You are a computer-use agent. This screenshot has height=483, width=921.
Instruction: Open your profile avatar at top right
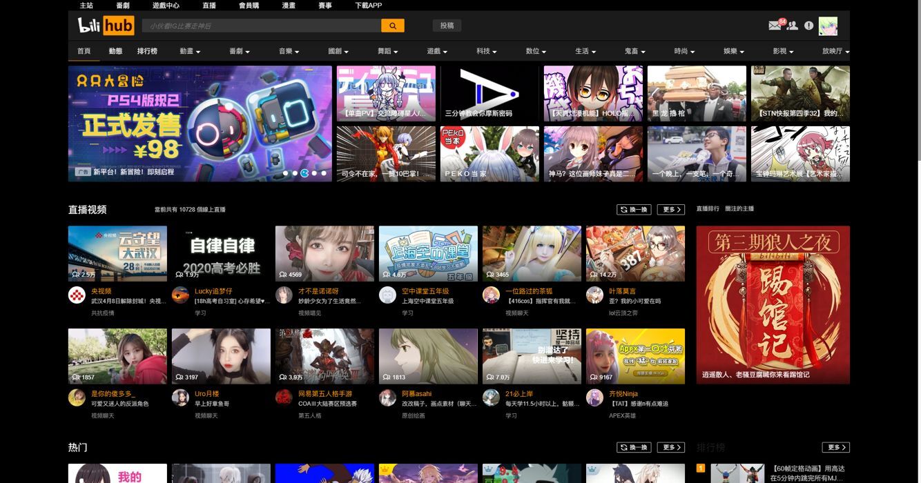[827, 26]
